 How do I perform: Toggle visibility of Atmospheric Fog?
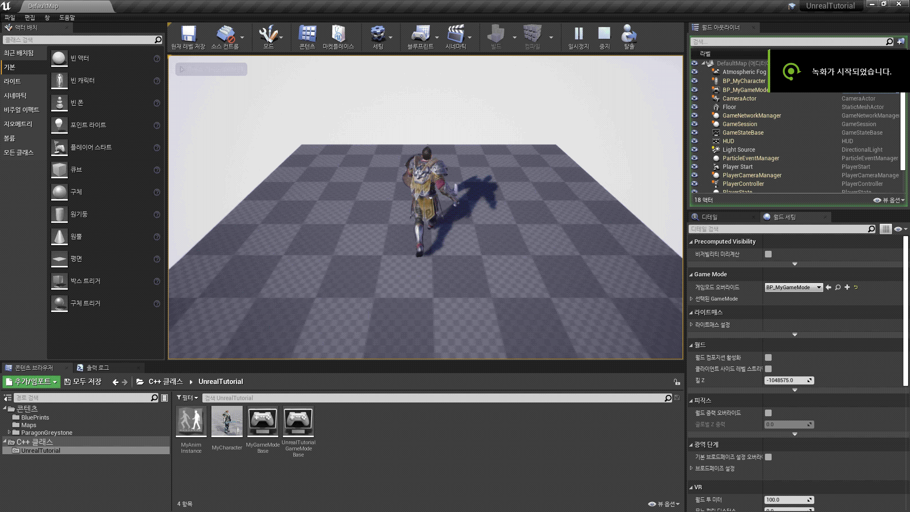point(694,72)
